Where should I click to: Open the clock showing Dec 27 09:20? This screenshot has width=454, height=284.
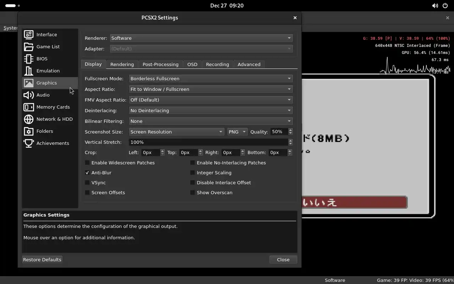pos(227,6)
